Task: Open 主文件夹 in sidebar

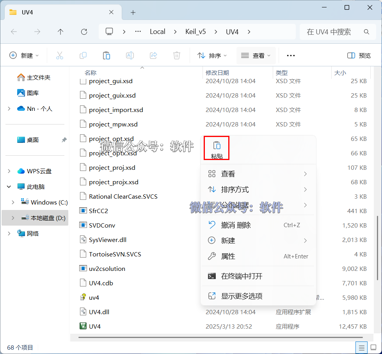Action: pos(34,78)
